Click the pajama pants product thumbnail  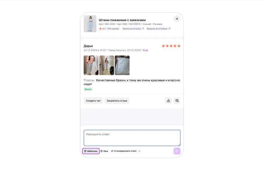coord(90,24)
